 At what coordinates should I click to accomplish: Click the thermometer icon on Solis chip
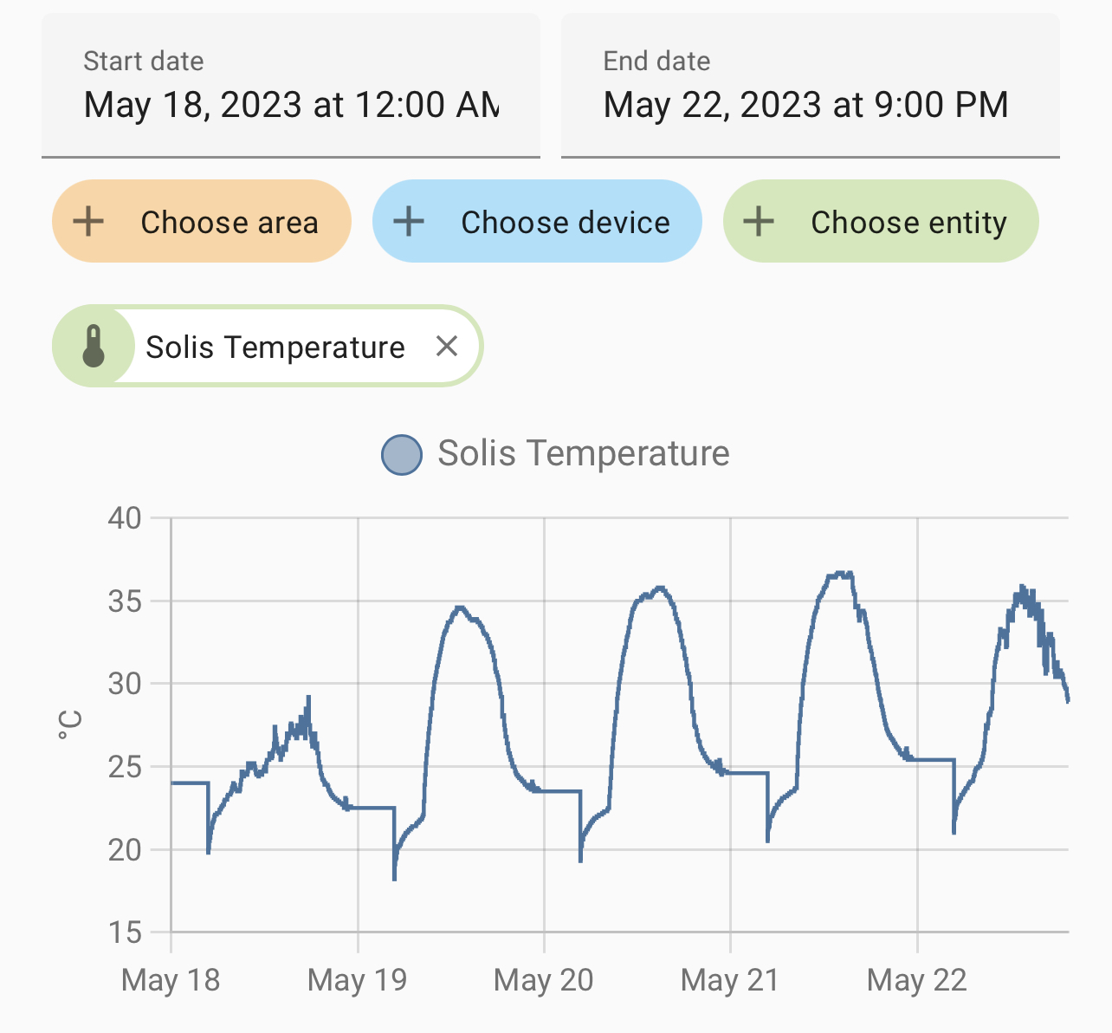tap(94, 347)
